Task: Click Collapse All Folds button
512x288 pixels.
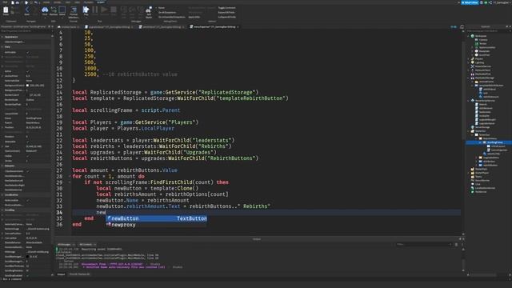Action: [227, 17]
